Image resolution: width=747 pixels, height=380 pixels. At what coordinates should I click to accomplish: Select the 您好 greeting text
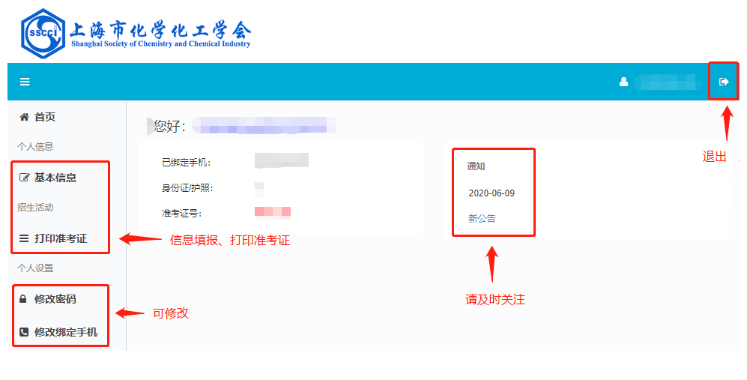(x=169, y=126)
